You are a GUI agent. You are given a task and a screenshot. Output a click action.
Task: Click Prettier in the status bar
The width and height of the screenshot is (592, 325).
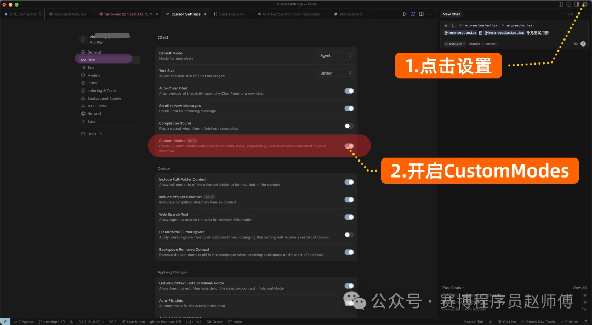(569, 322)
